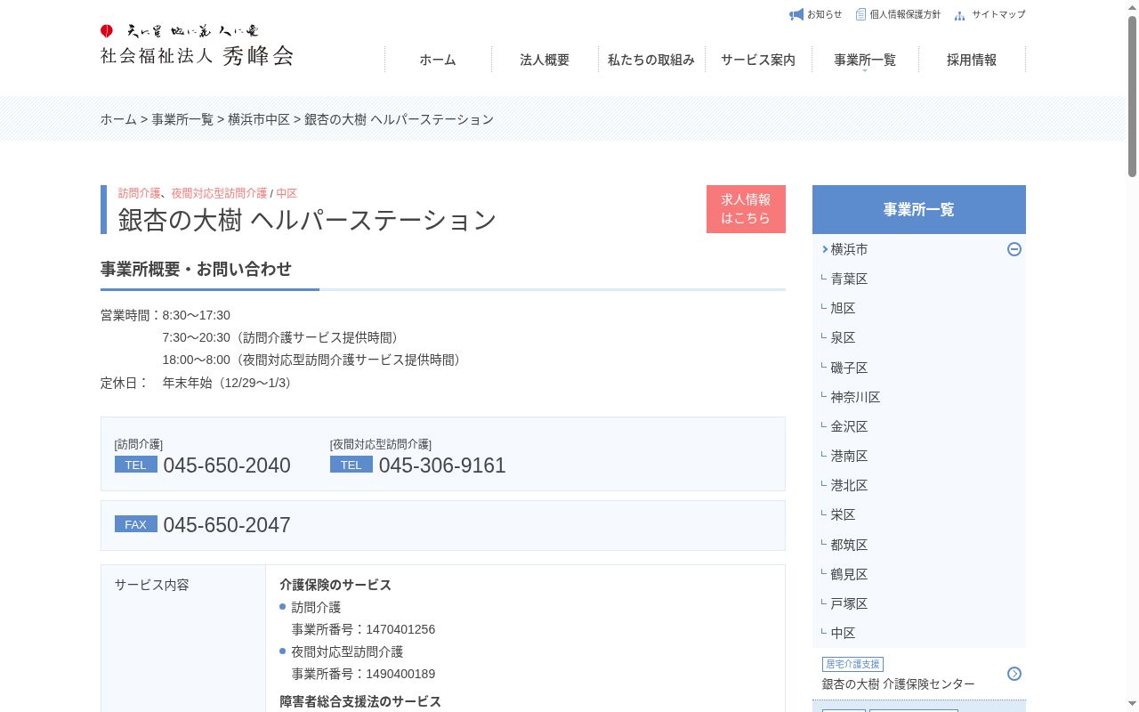Open 銀杏の大樹 介護保険センター sidebar entry
1139x712 pixels.
(919, 674)
